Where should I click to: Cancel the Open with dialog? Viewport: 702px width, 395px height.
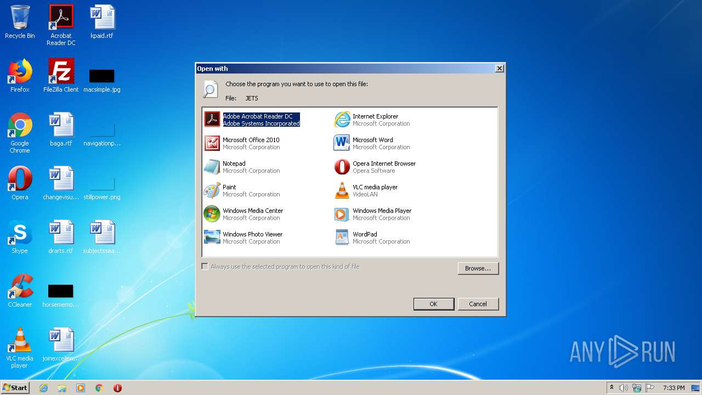click(478, 304)
